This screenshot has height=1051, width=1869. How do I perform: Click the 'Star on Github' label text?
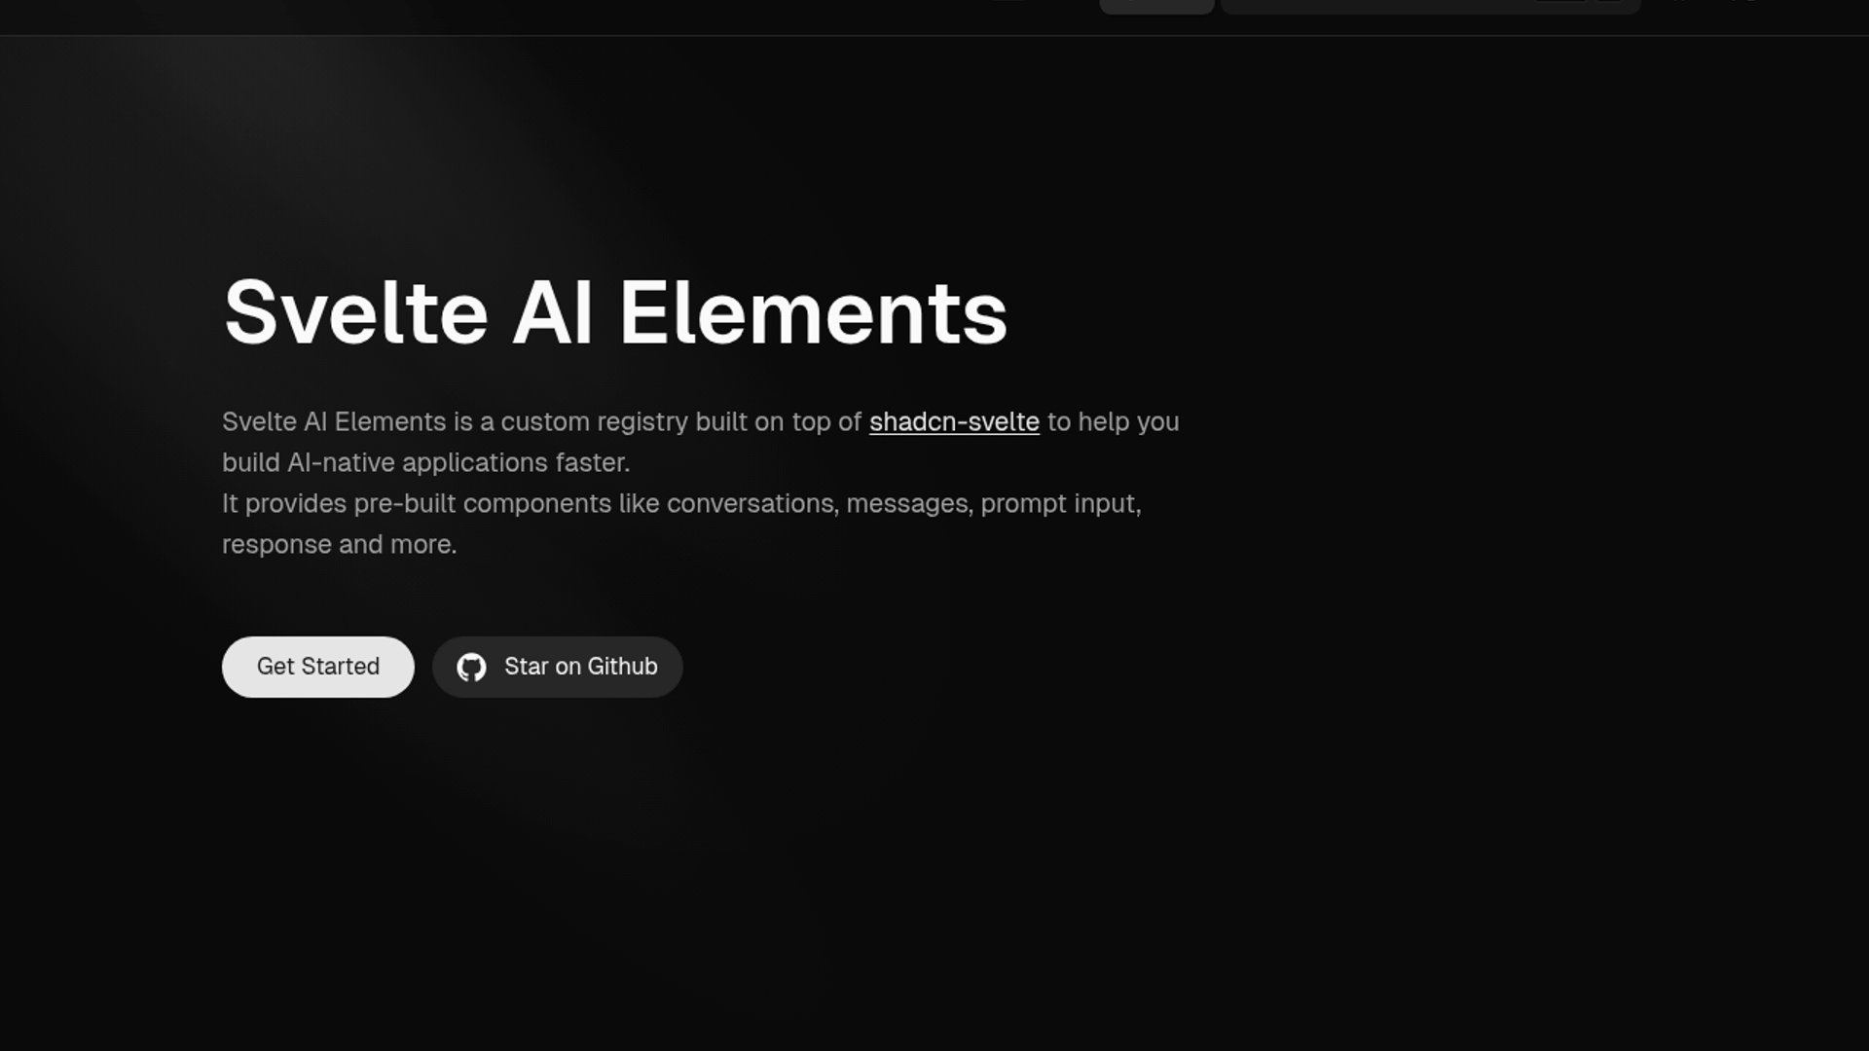(580, 667)
